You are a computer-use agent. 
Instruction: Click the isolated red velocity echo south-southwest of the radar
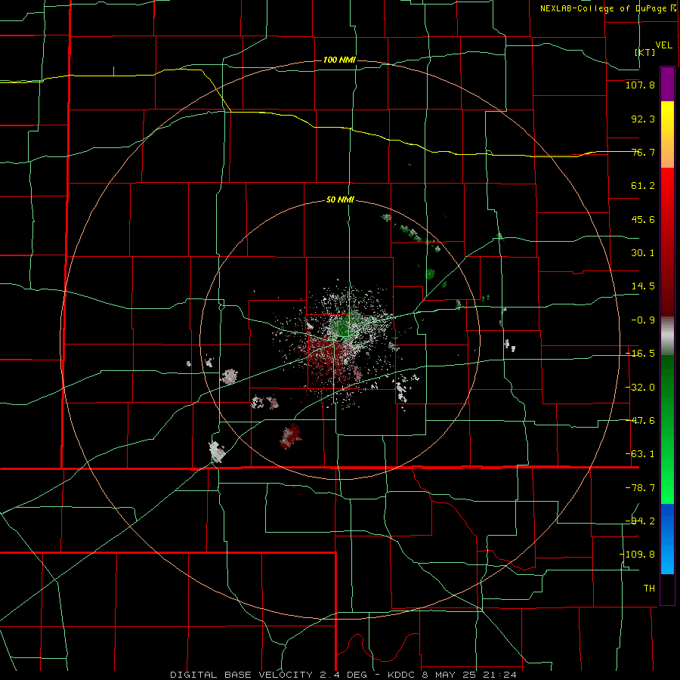click(x=291, y=436)
